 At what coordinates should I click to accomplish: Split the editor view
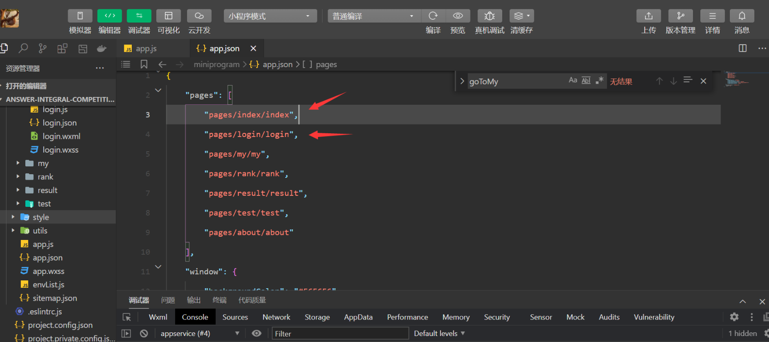743,48
